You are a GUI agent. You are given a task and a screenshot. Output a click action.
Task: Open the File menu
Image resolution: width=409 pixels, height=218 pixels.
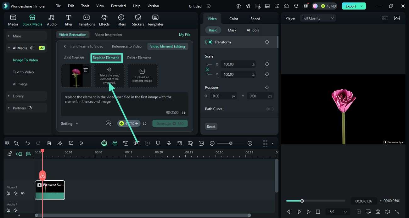pos(58,6)
